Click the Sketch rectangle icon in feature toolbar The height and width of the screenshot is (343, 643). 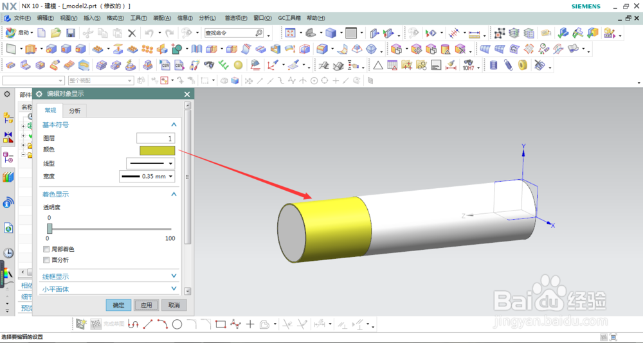(11, 49)
